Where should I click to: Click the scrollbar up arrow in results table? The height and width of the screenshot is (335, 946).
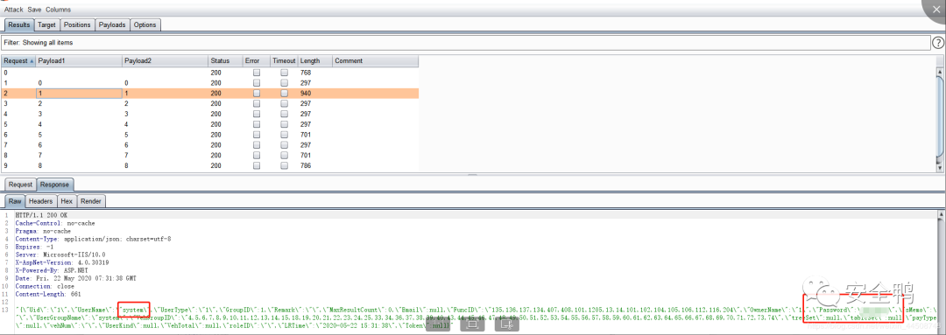[x=939, y=73]
